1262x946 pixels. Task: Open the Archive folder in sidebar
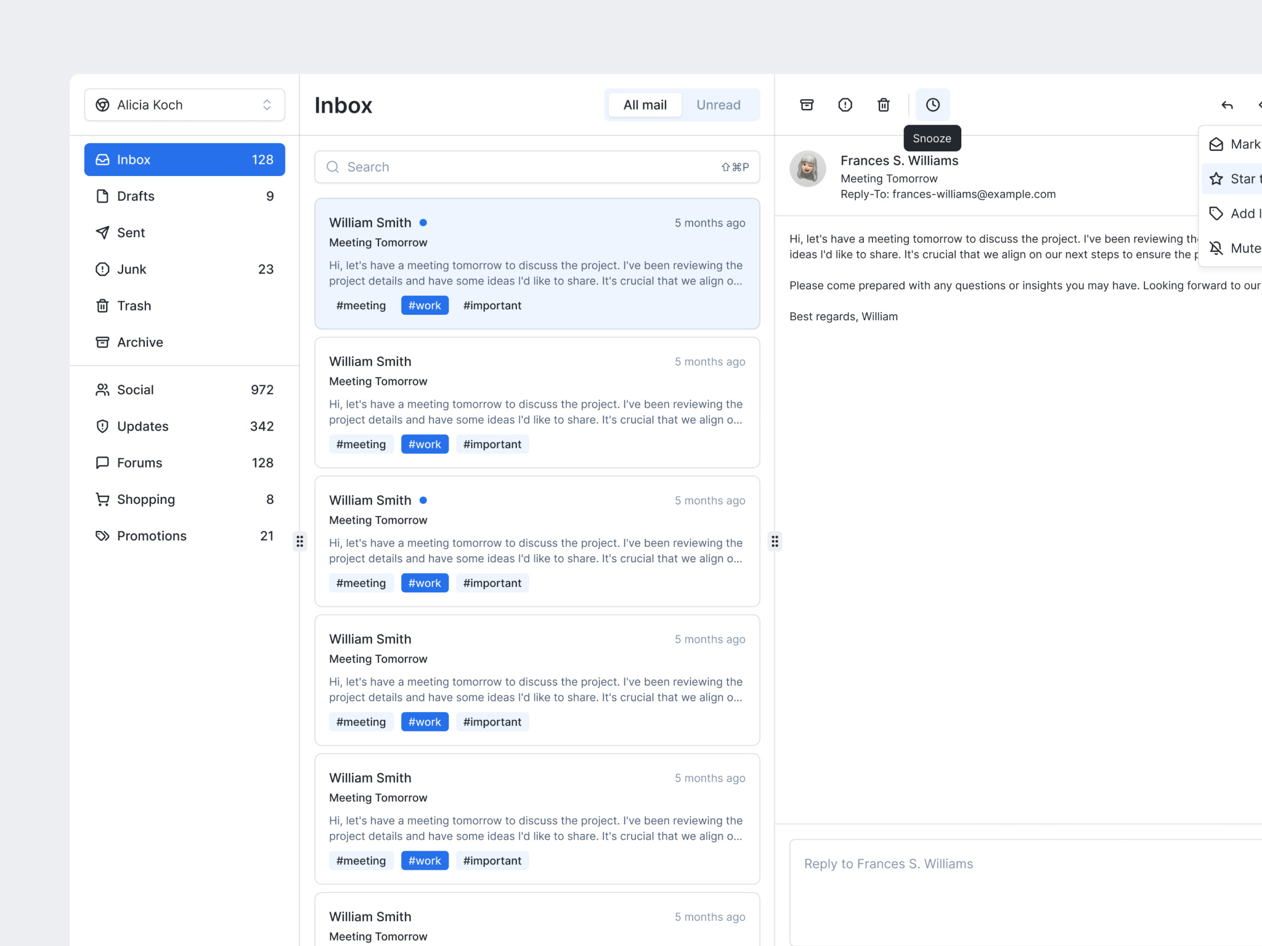click(140, 342)
